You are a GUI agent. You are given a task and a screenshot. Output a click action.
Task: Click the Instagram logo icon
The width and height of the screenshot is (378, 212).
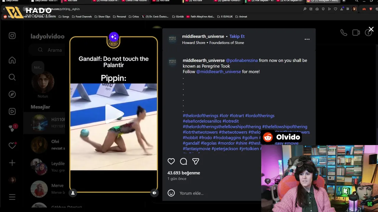pos(12,36)
